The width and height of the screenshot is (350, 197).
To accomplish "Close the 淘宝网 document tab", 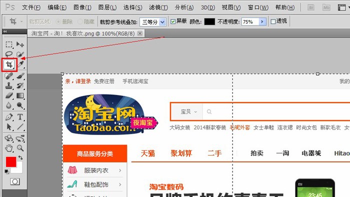I will point(139,33).
